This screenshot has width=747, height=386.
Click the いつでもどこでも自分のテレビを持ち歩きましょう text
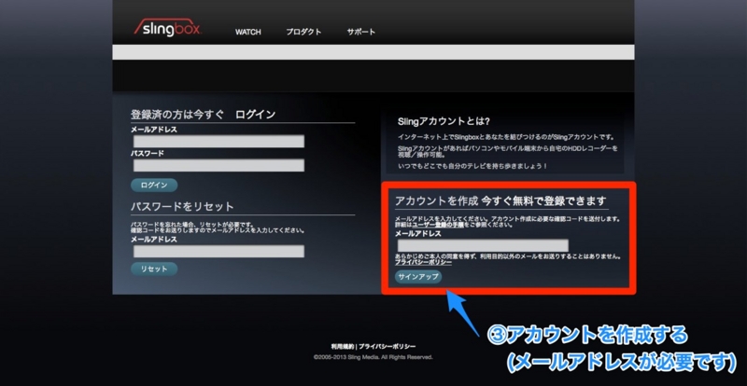(x=472, y=166)
